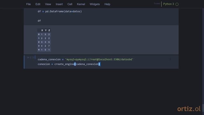Click the Trusted notebook indicator
Screen dimensions: 204x115
[x=157, y=4]
